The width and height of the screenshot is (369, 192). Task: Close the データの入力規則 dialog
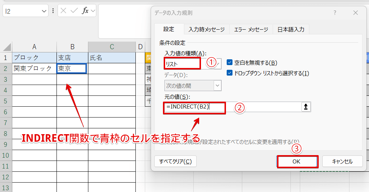tap(356, 13)
